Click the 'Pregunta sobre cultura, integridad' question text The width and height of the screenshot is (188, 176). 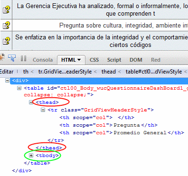[x=123, y=25]
